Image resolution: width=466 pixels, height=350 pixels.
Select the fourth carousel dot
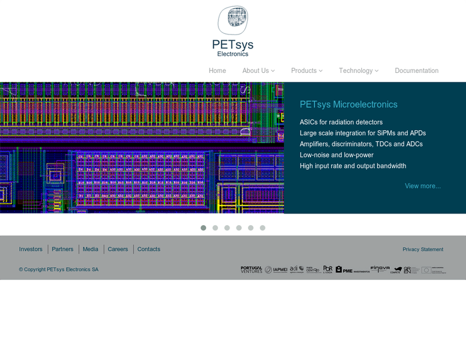click(x=239, y=228)
